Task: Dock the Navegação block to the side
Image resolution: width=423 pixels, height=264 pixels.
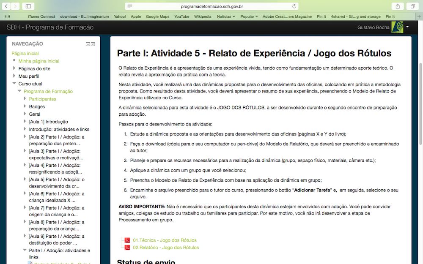Action: pos(93,44)
